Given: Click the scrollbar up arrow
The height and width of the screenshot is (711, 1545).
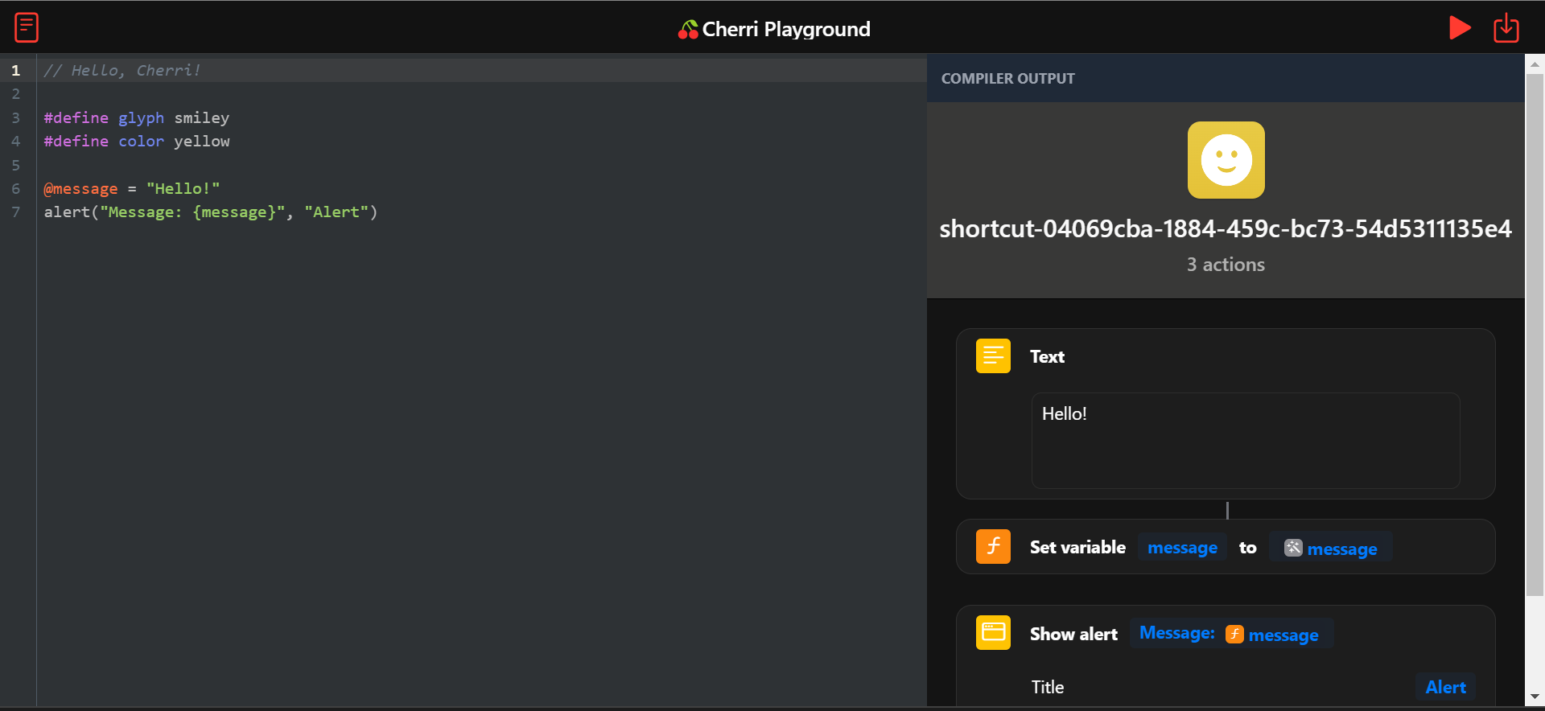Looking at the screenshot, I should pyautogui.click(x=1535, y=64).
